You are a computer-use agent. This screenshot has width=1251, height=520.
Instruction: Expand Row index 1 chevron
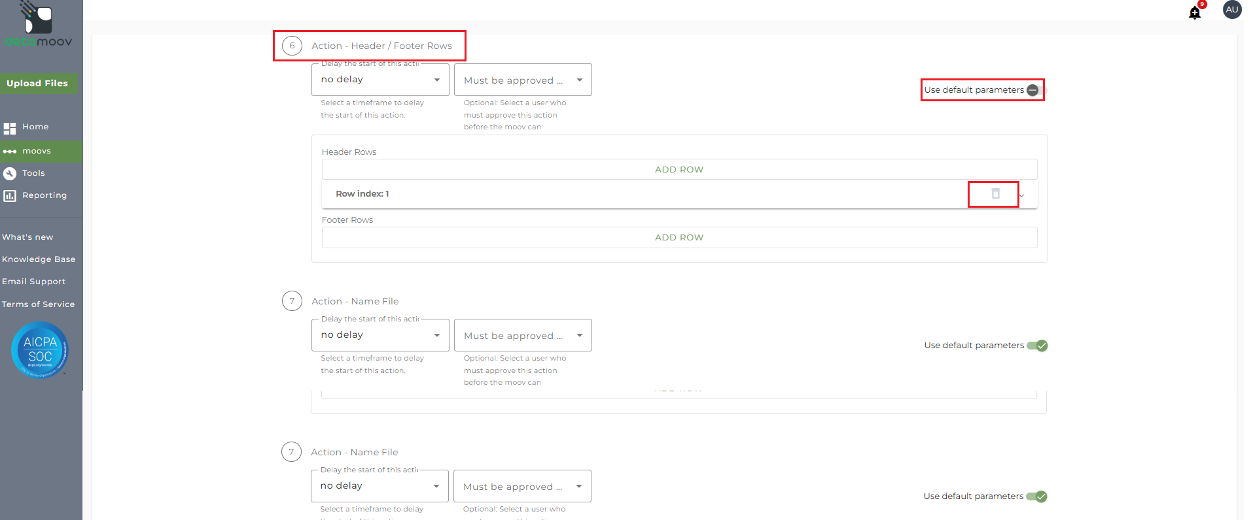click(x=1022, y=195)
